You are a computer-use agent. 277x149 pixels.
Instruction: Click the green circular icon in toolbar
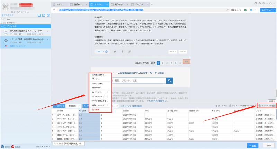point(245,10)
